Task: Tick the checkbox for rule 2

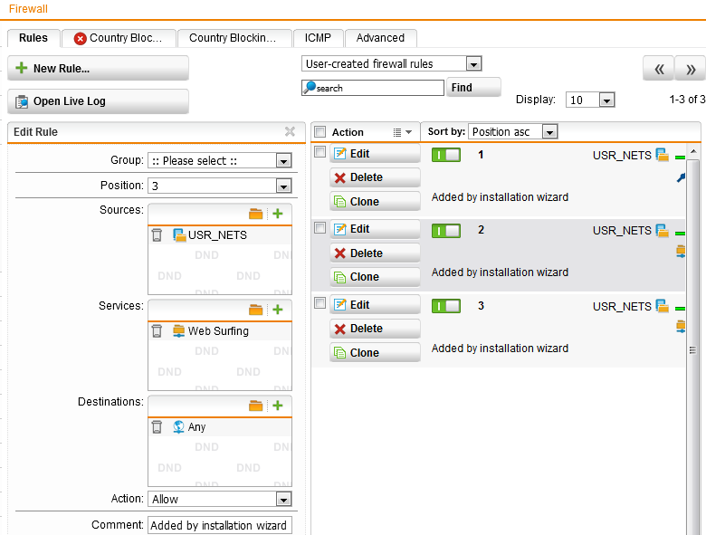Action: (320, 228)
